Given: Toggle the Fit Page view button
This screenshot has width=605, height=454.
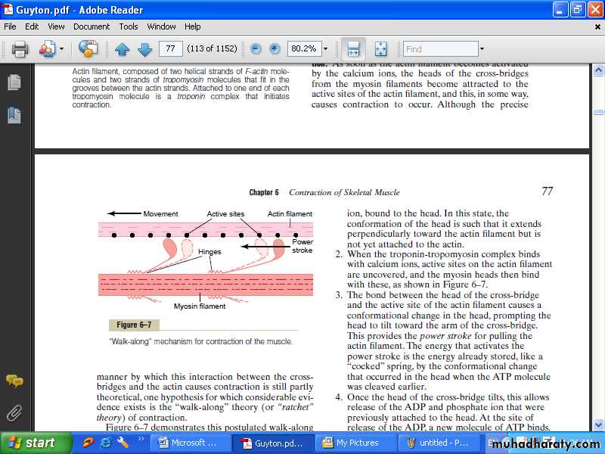Looking at the screenshot, I should point(380,49).
